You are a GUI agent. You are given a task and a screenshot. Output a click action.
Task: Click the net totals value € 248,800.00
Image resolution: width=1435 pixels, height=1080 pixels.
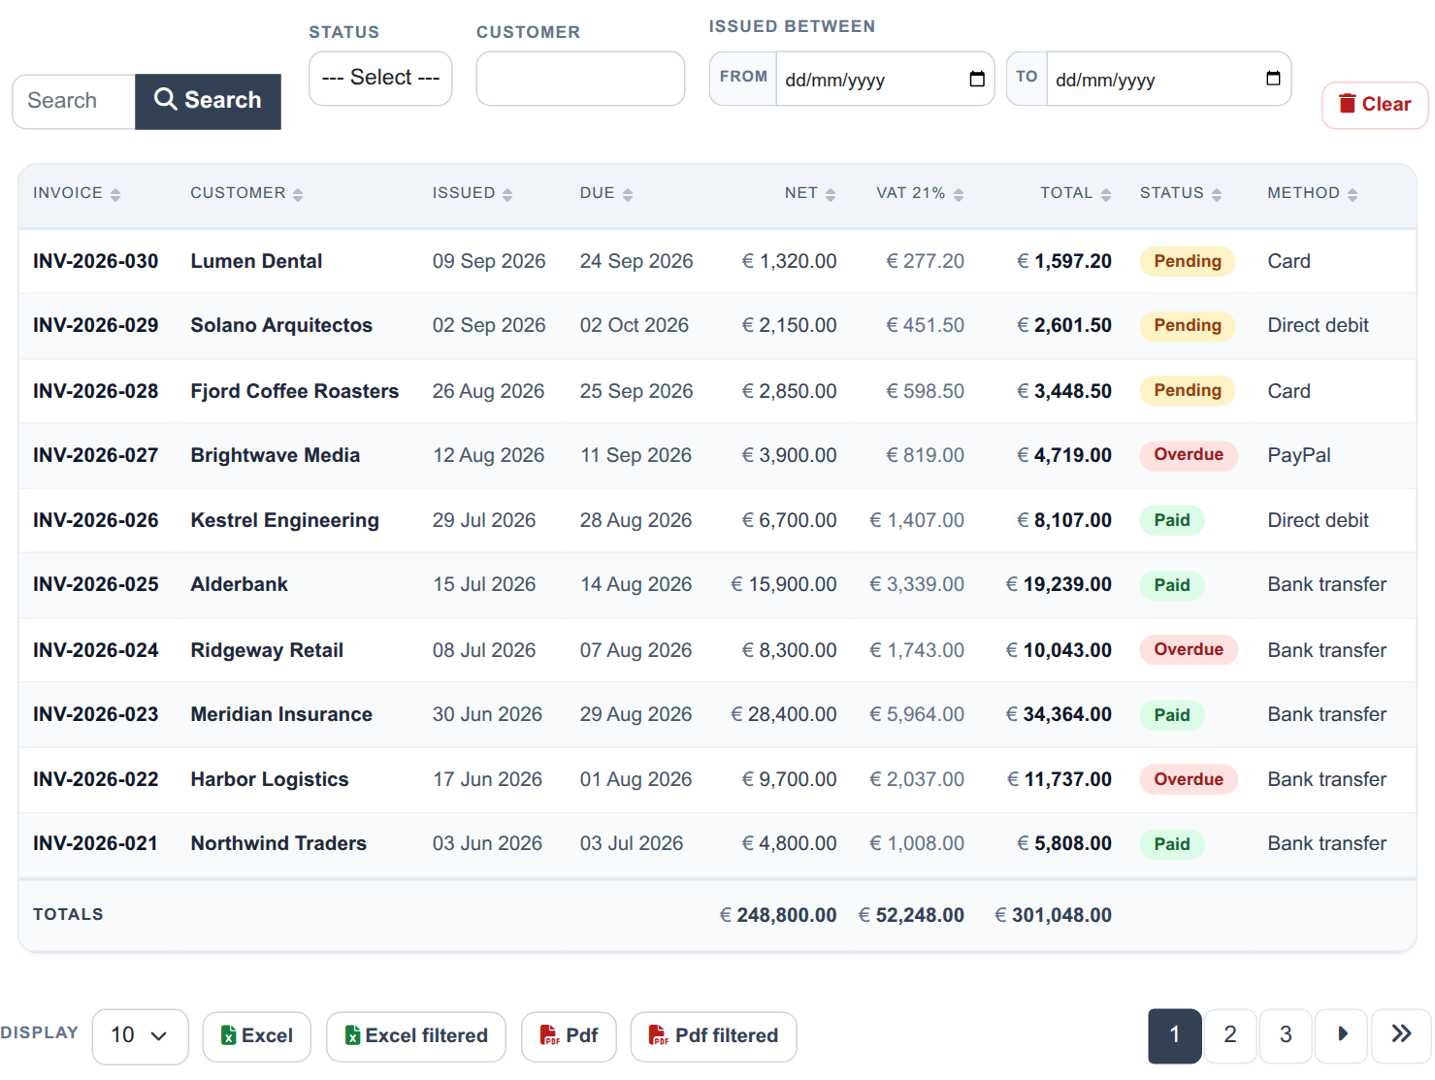point(778,915)
